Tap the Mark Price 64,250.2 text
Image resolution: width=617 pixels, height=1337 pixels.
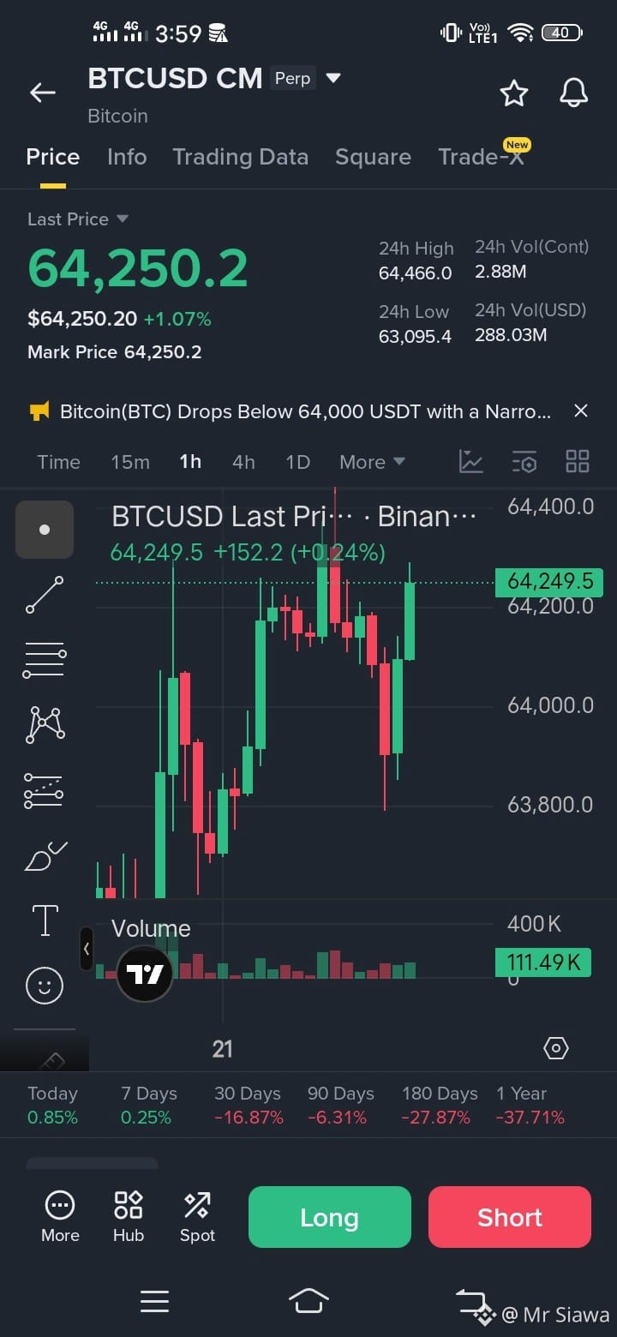click(115, 352)
